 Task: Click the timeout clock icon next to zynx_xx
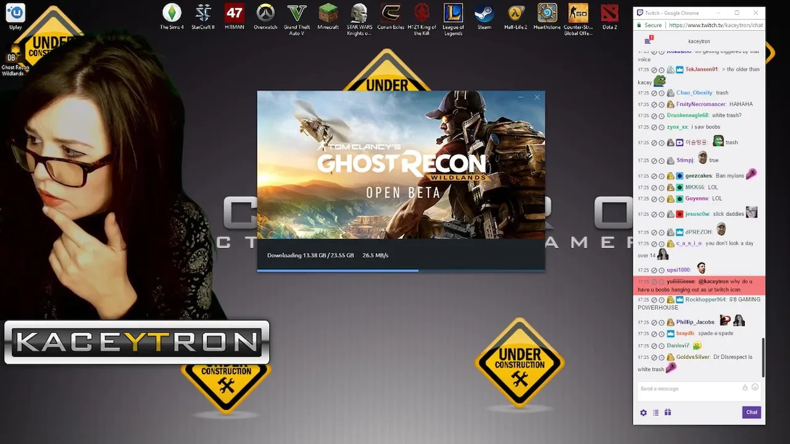coord(662,128)
